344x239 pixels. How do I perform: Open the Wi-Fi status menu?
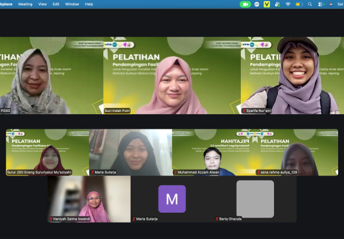tap(288, 4)
